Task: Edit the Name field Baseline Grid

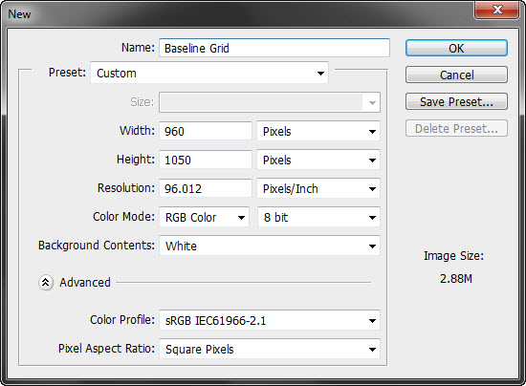Action: click(x=274, y=48)
